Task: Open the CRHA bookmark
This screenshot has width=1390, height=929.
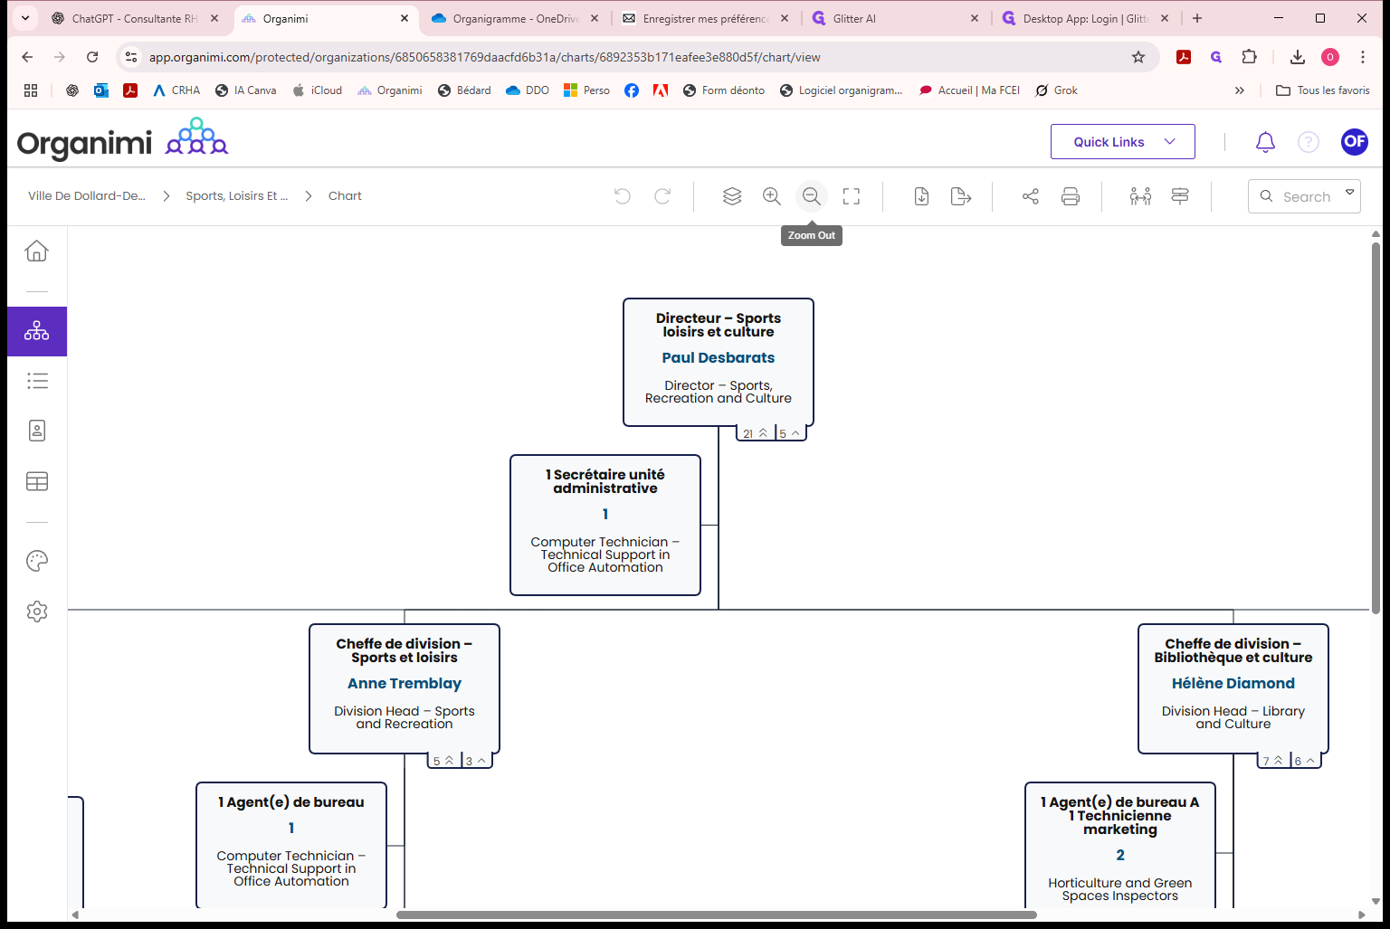Action: pyautogui.click(x=176, y=90)
